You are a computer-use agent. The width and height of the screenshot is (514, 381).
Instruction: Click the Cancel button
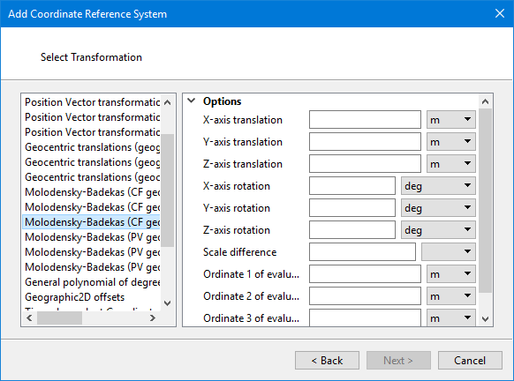470,361
